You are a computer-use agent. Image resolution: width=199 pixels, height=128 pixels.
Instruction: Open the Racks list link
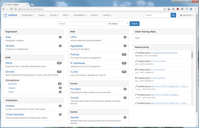(x=9, y=63)
